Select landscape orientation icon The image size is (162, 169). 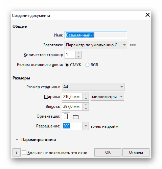pos(76,117)
